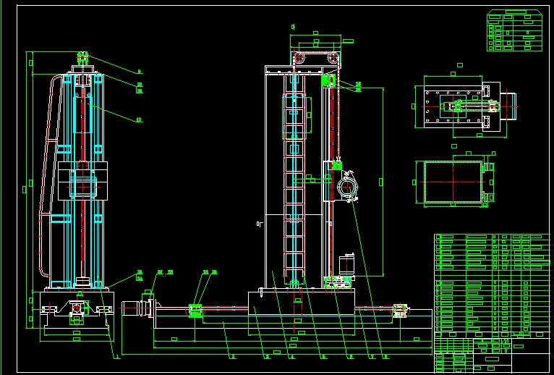
Task: Select the carriage block in the left side view
Action: coord(82,181)
